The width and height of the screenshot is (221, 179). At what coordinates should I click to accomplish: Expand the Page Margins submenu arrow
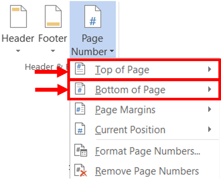click(x=210, y=109)
